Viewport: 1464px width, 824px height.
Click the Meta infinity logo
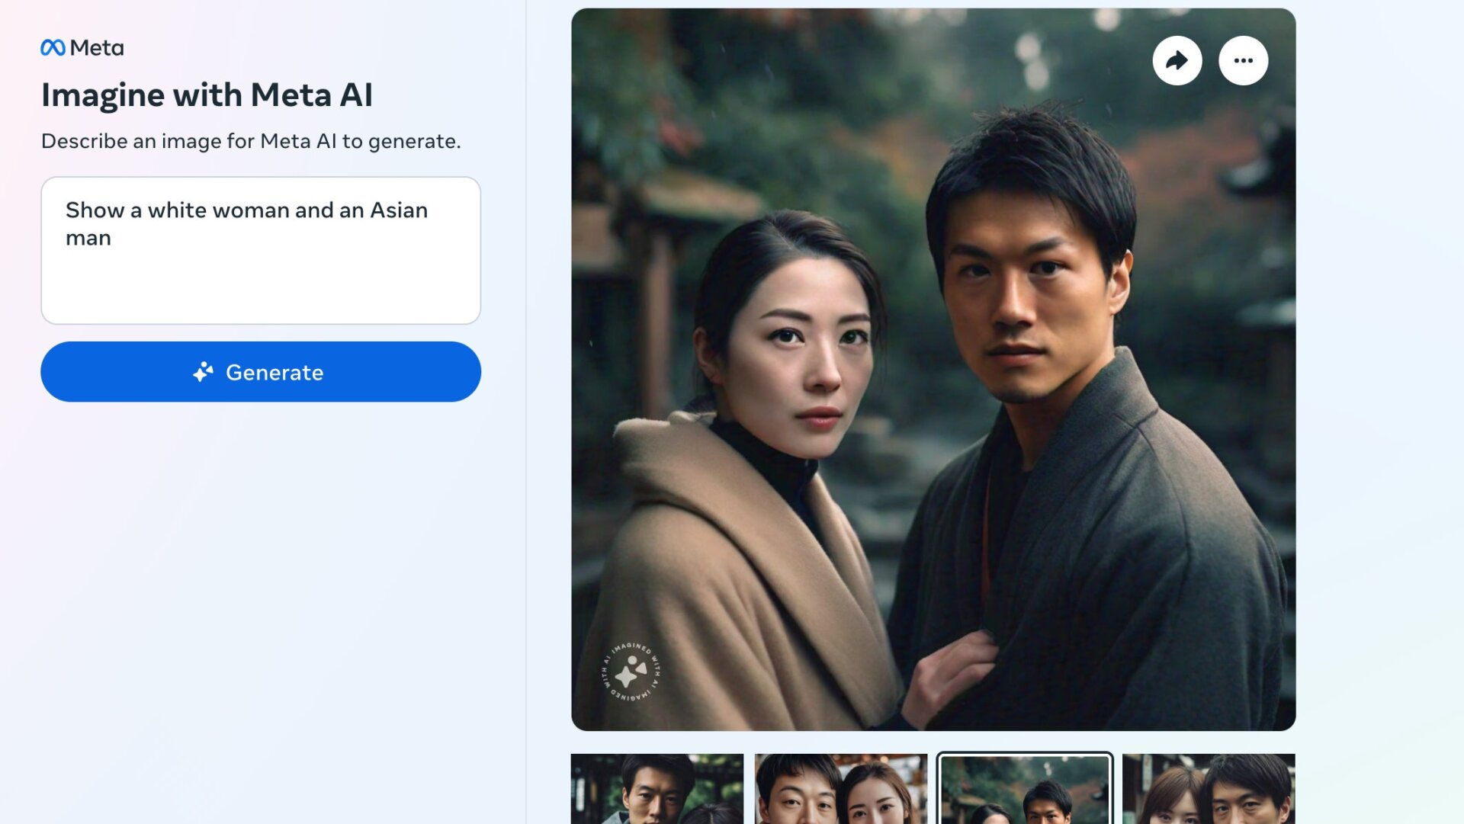(53, 48)
